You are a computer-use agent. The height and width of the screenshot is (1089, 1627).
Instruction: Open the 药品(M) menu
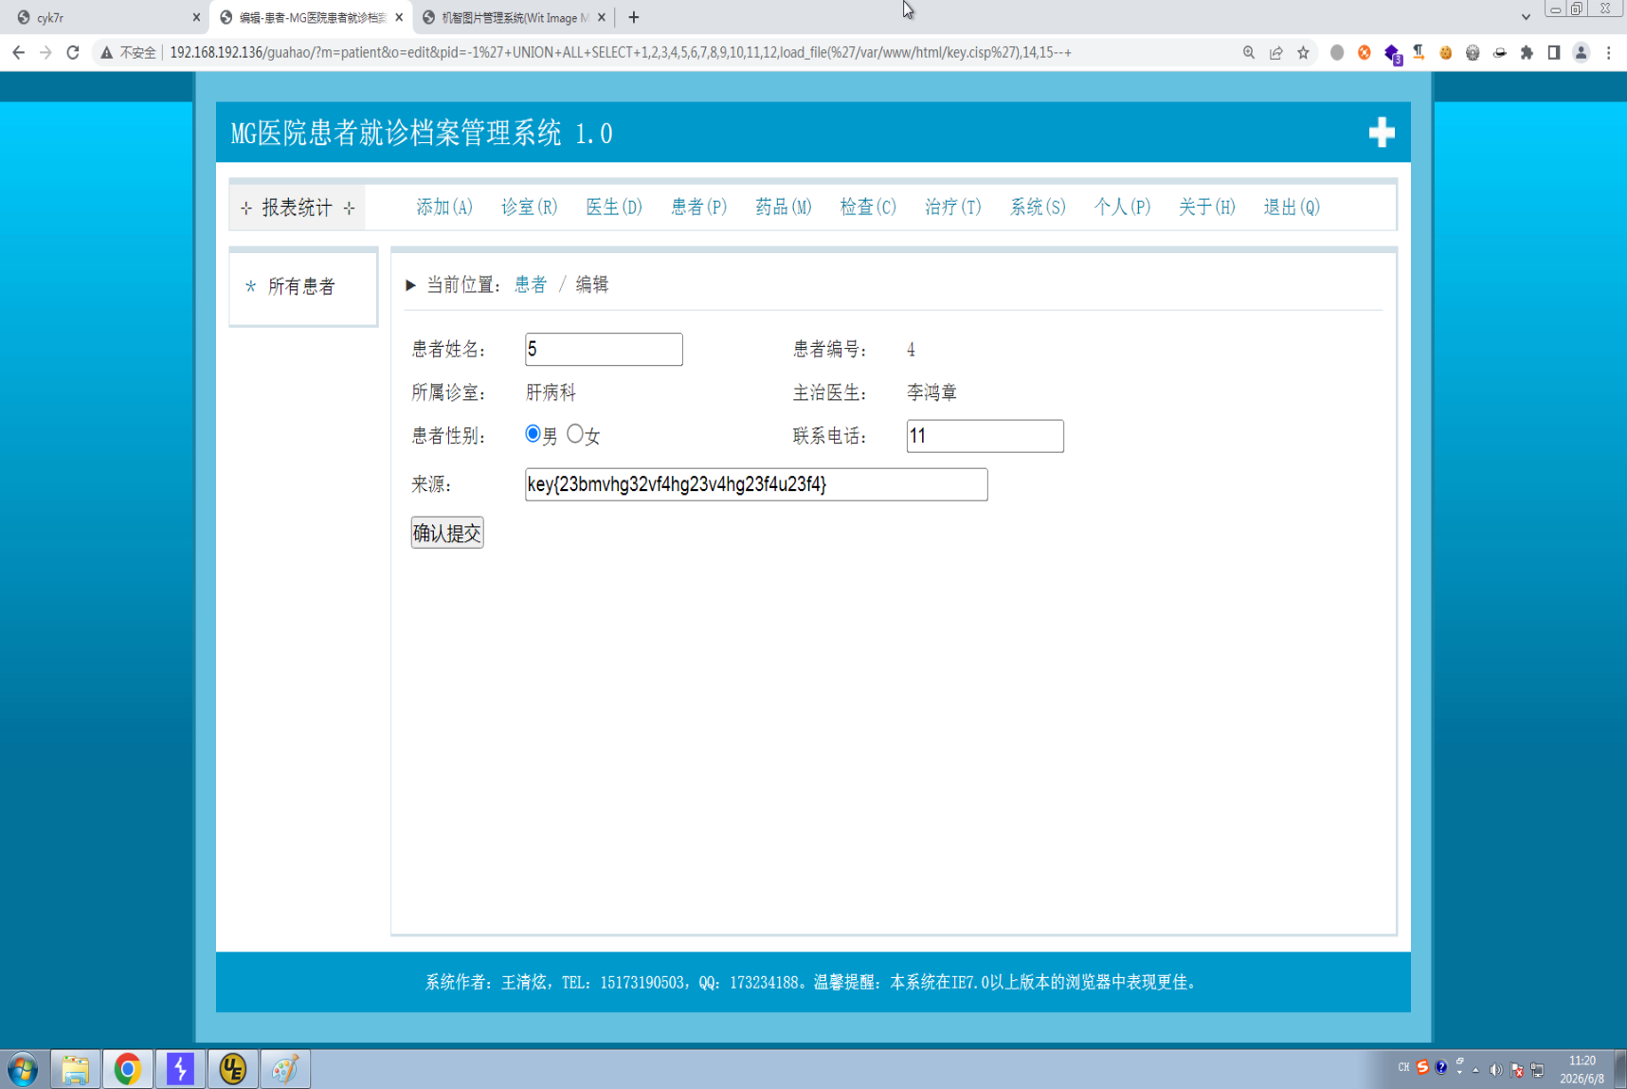click(784, 207)
